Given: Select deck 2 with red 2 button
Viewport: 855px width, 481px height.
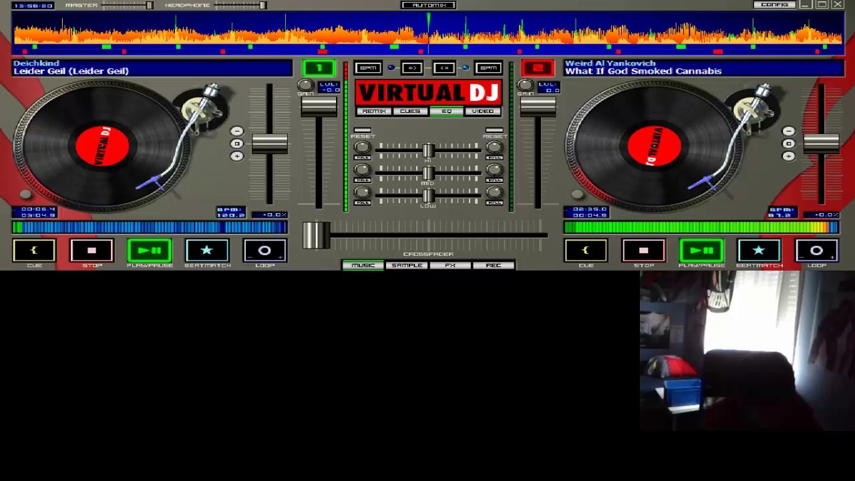Looking at the screenshot, I should tap(538, 67).
